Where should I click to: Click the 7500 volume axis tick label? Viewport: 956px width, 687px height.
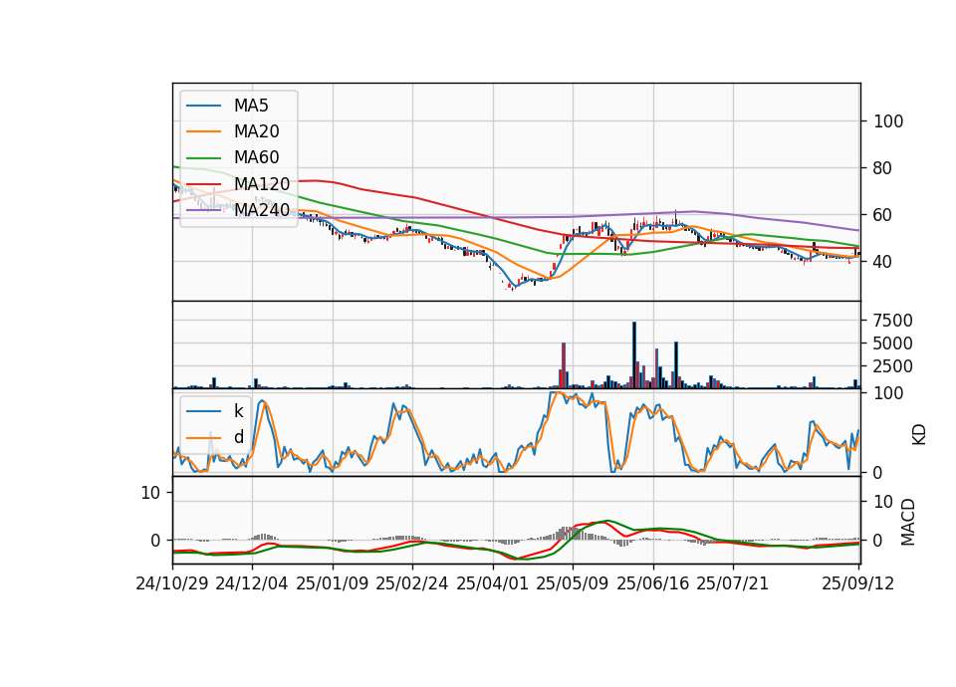tap(892, 321)
